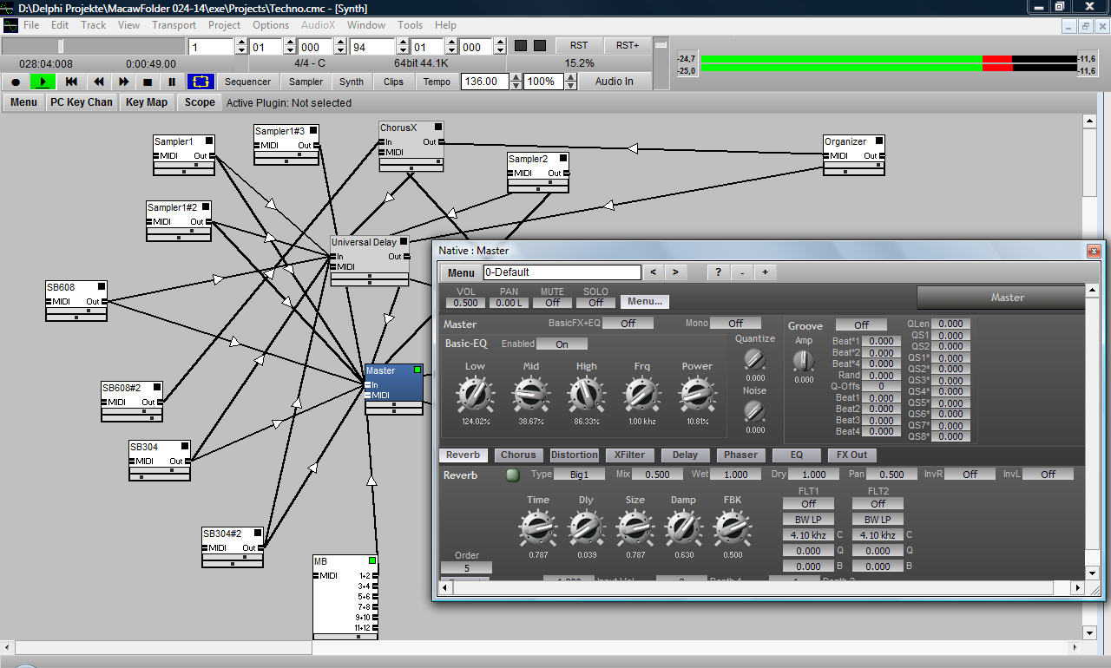Click the tempo field showing 136.00
Viewport: 1111px width, 668px height.
pyautogui.click(x=486, y=81)
